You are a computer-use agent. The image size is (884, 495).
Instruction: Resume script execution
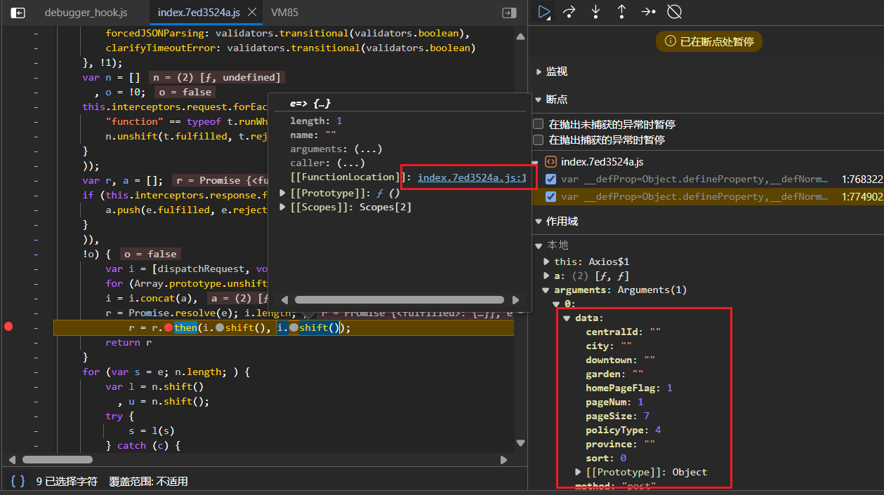tap(543, 12)
